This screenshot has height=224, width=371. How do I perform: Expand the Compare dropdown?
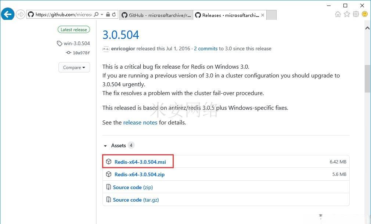(74, 68)
